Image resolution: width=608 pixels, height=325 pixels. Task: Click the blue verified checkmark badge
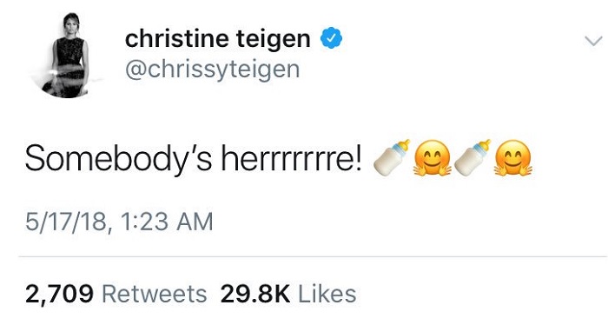pos(331,38)
